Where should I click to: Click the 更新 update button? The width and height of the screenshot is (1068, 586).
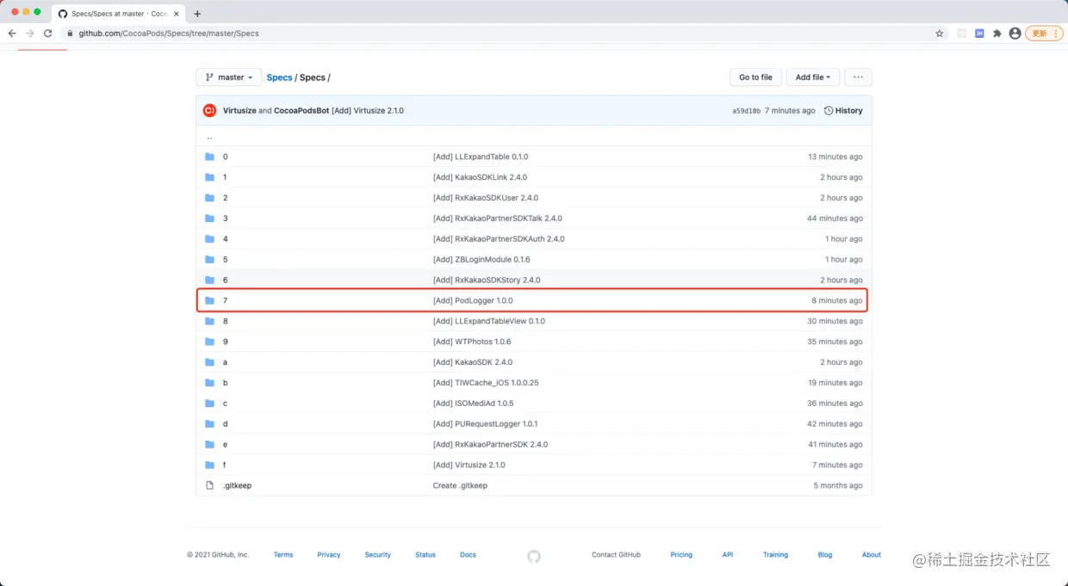(1043, 34)
